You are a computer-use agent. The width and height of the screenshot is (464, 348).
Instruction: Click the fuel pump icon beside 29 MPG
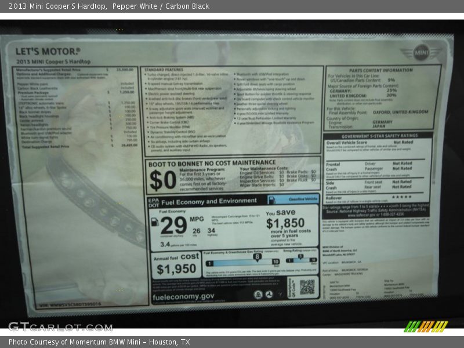(x=155, y=221)
